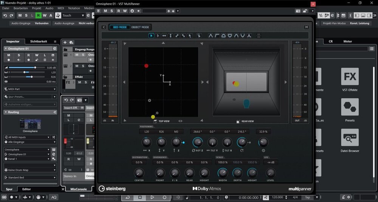Toggle global Mute M in Nuendo toolbar
The image size is (378, 202).
pyautogui.click(x=20, y=15)
